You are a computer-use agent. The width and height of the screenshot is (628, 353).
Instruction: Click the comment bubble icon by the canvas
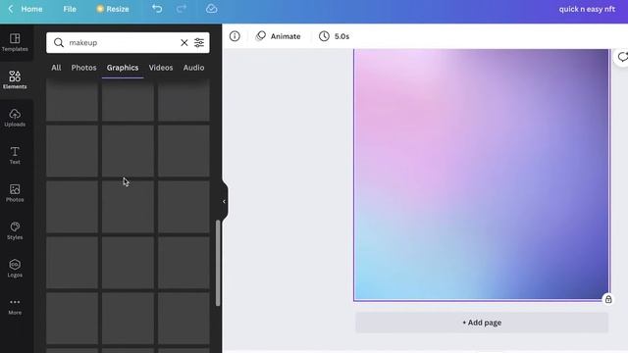pos(622,58)
